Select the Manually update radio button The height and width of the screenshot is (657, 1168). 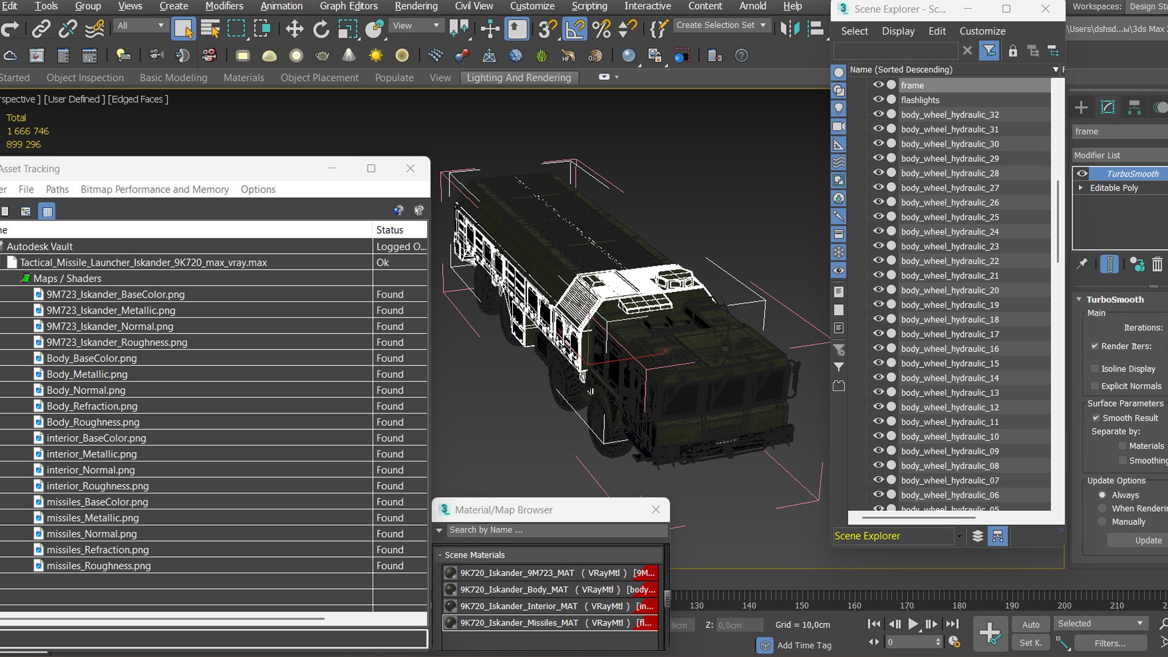point(1102,522)
